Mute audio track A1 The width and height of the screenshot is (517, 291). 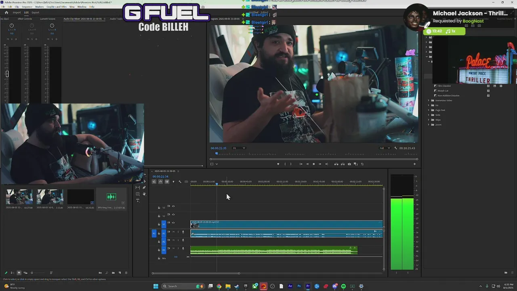tap(173, 232)
